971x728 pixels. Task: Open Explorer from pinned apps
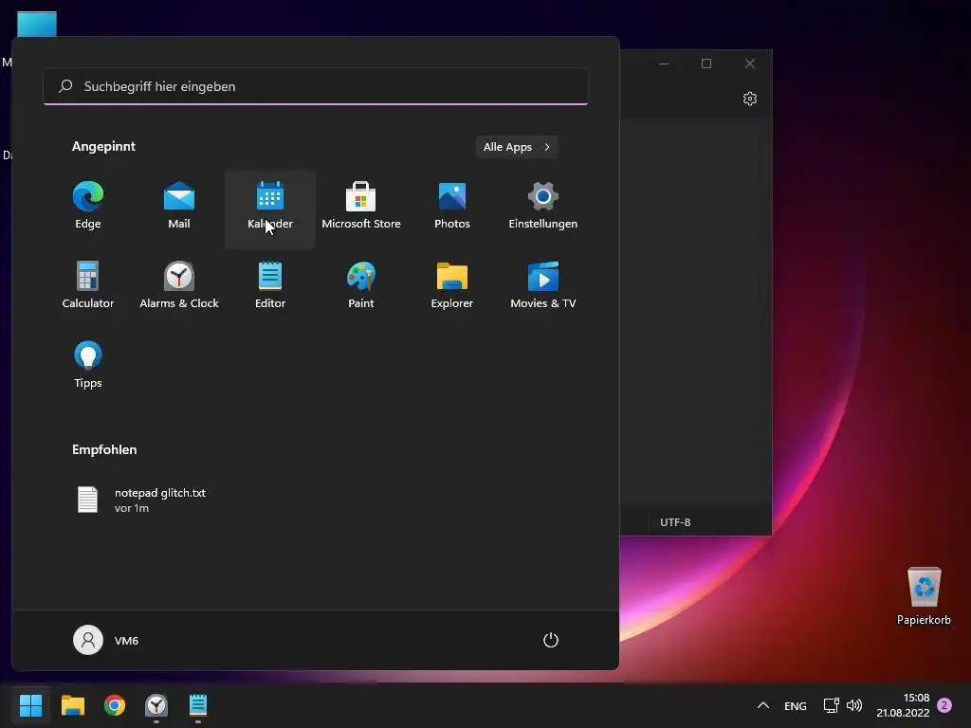[452, 286]
